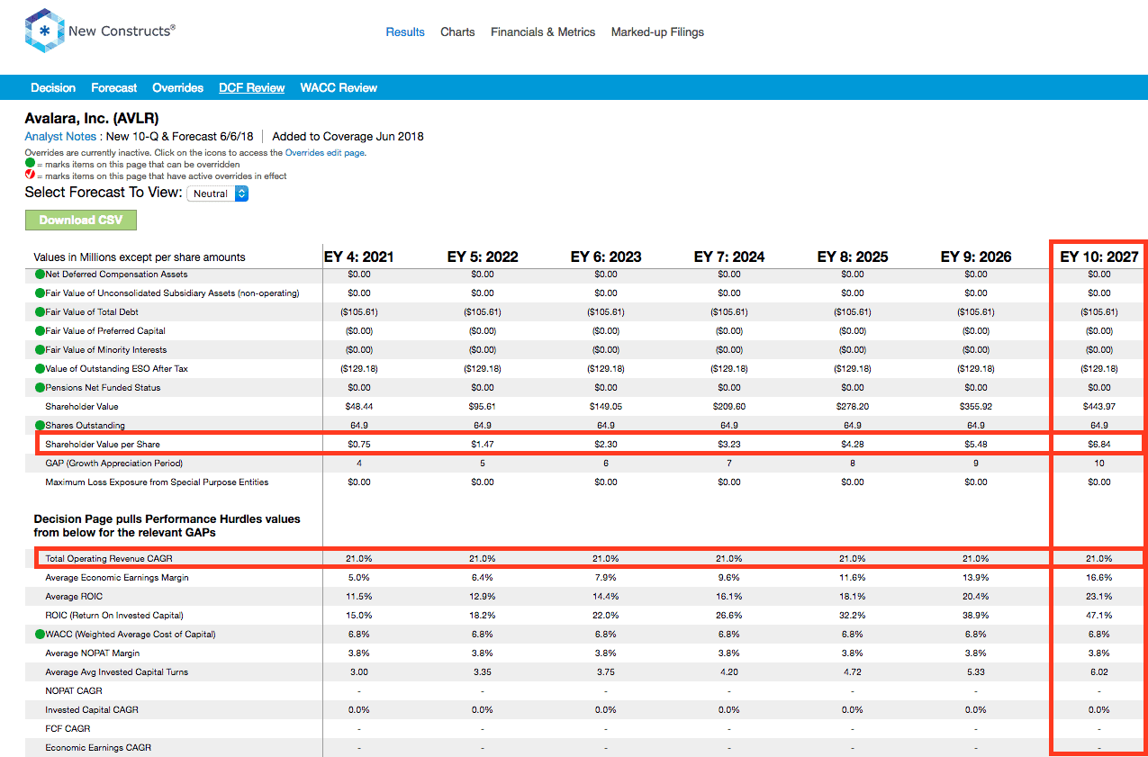Click the 6.02 Invested Capital Turns value

click(1099, 671)
